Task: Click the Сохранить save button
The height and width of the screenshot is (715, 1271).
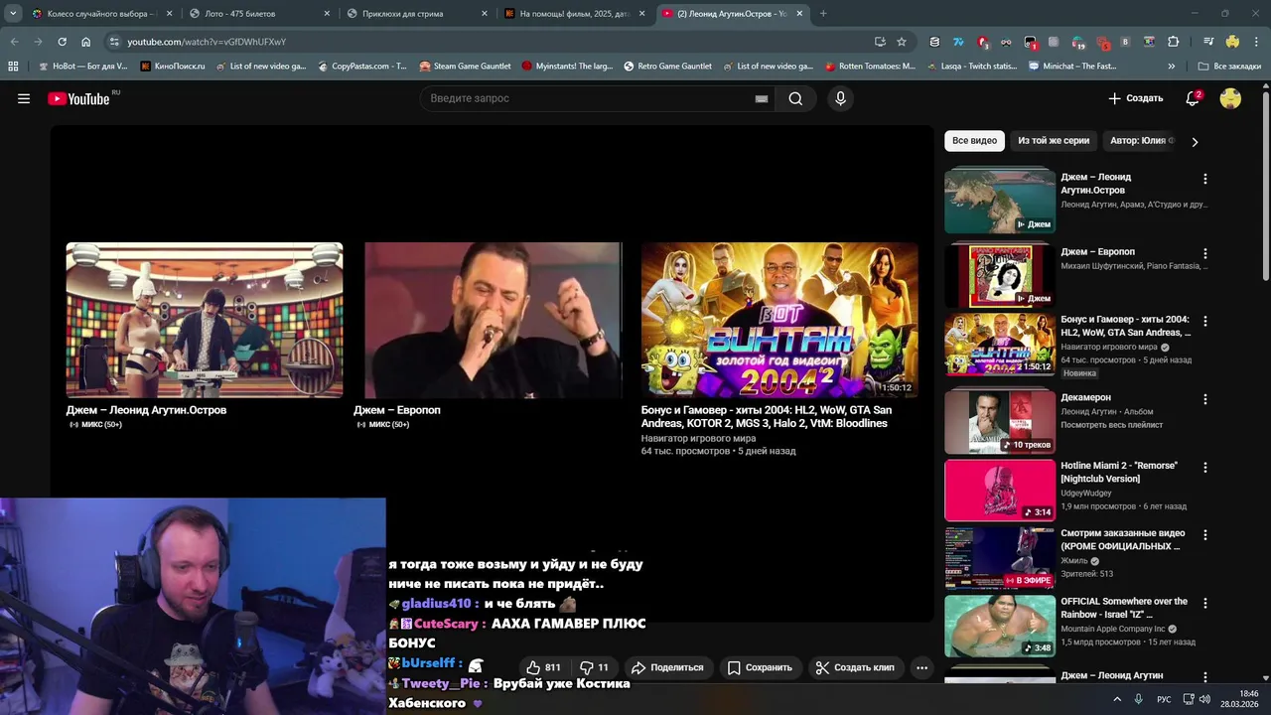Action: coord(760,667)
